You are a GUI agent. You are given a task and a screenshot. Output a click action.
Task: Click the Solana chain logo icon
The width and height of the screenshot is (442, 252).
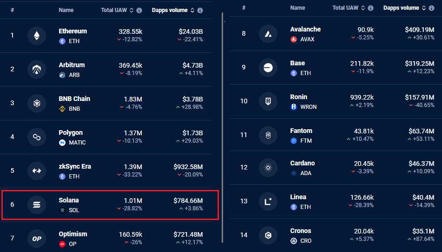click(37, 205)
